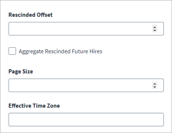Viewport: 172px width, 133px height.
Task: Click into the Effective Time Zone text box
Action: 86,120
